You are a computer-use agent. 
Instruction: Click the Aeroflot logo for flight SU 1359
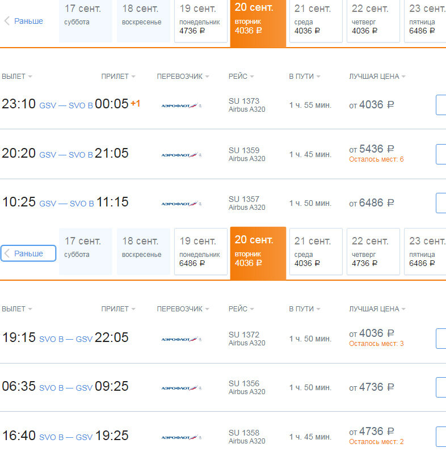coord(181,155)
